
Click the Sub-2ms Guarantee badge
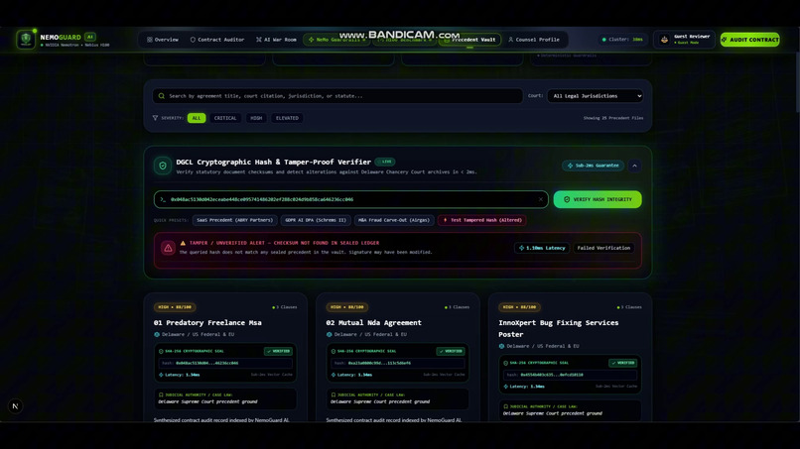[x=593, y=166]
